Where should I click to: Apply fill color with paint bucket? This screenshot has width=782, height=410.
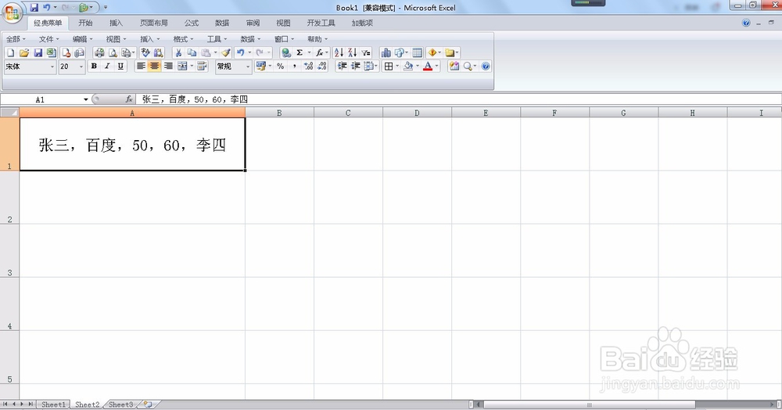click(x=408, y=66)
